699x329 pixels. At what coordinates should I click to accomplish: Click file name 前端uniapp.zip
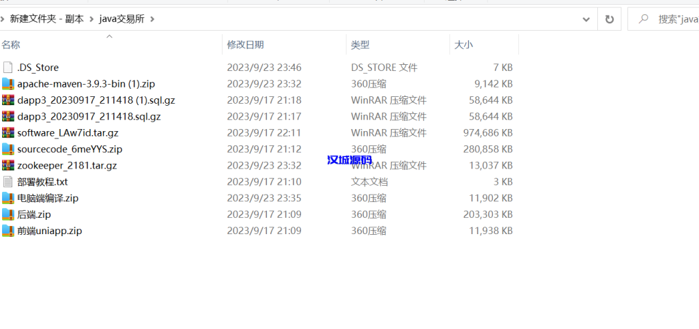pos(49,231)
